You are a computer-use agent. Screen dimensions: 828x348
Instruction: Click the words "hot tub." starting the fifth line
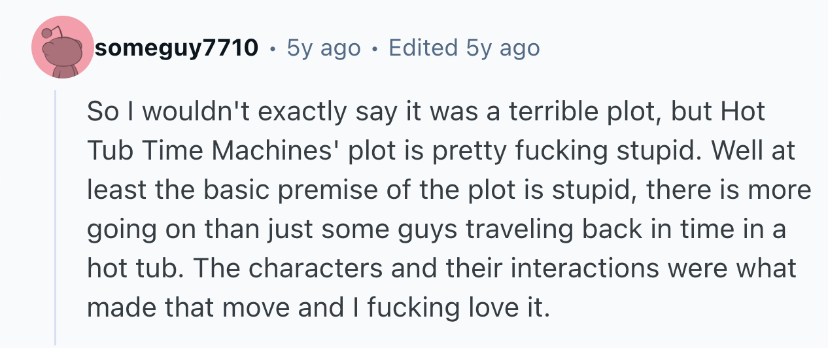[131, 268]
